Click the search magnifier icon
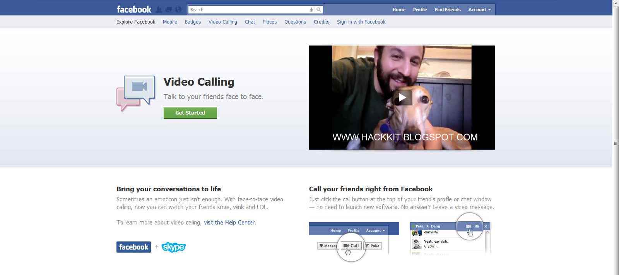This screenshot has width=619, height=275. pyautogui.click(x=318, y=10)
